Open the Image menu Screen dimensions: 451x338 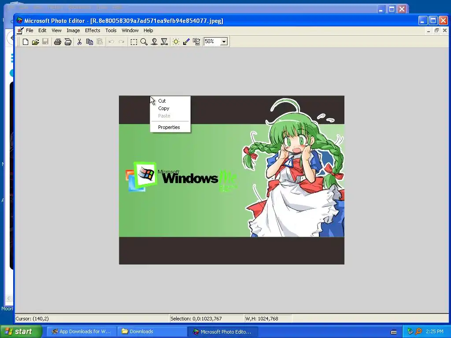pyautogui.click(x=73, y=30)
